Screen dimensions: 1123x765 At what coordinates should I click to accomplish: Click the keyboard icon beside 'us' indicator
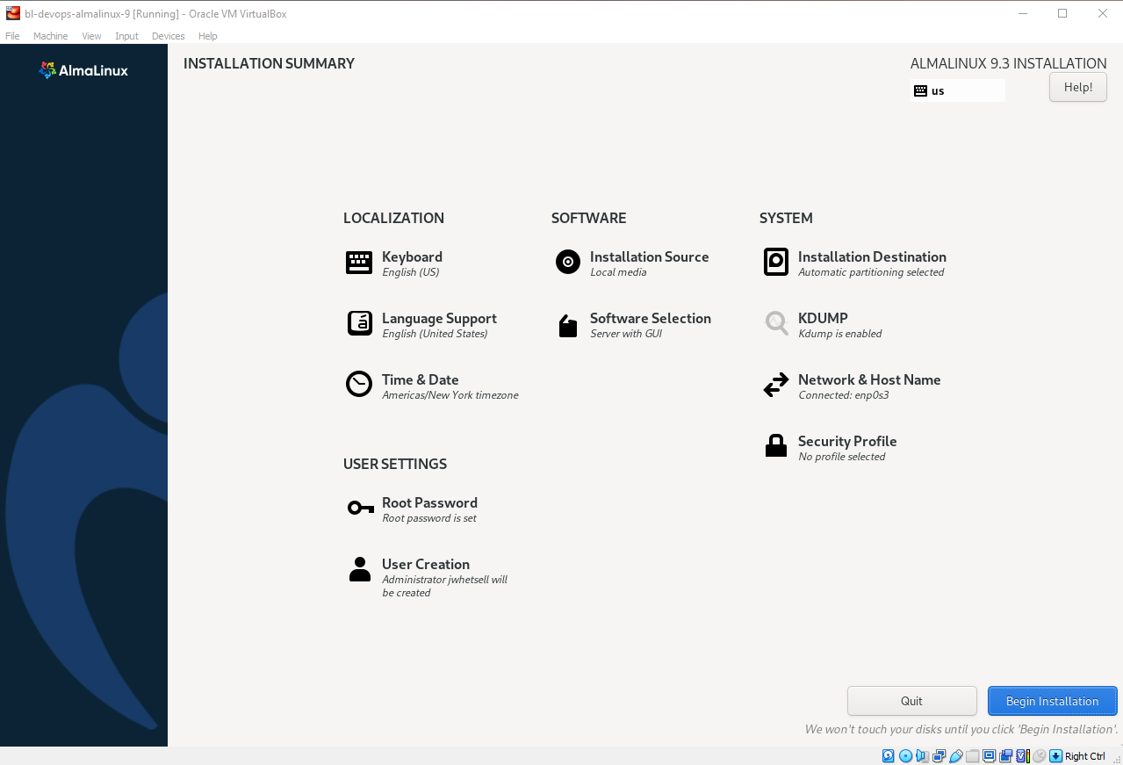pyautogui.click(x=920, y=90)
